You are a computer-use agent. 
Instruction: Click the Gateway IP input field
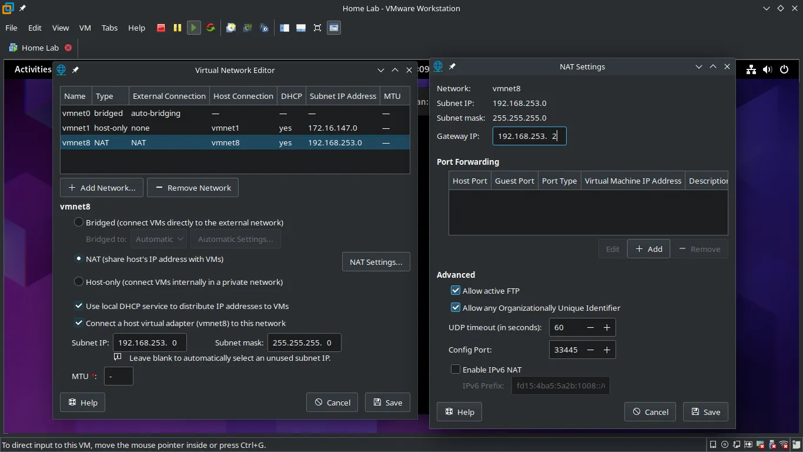tap(529, 136)
